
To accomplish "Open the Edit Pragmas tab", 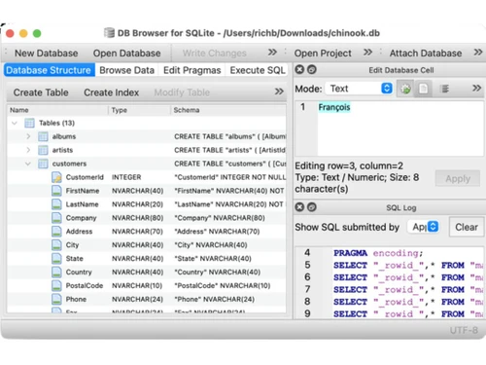I will click(x=191, y=70).
